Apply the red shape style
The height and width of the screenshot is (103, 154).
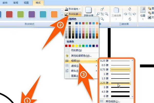click(x=9, y=14)
